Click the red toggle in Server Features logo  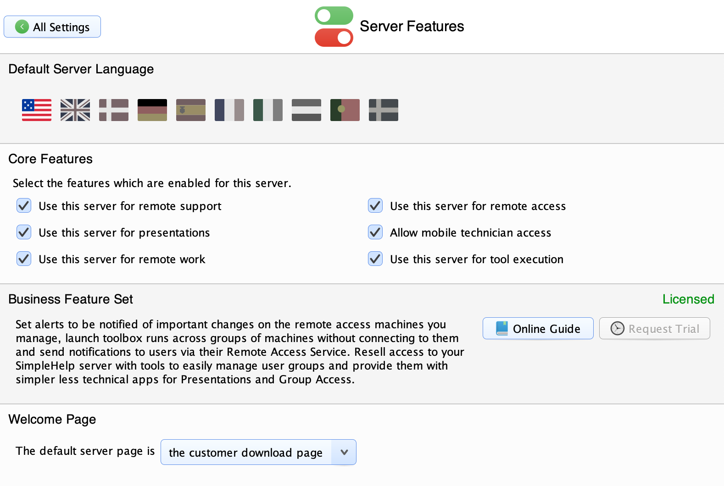(x=334, y=38)
